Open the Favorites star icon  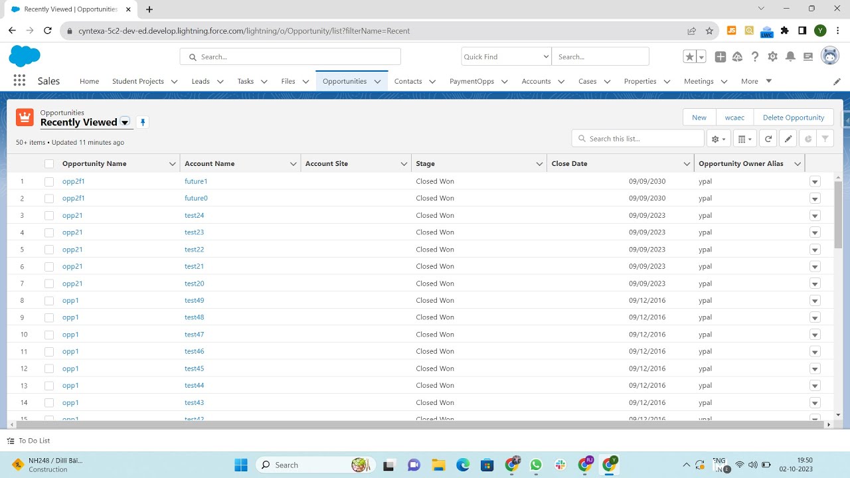pyautogui.click(x=690, y=56)
